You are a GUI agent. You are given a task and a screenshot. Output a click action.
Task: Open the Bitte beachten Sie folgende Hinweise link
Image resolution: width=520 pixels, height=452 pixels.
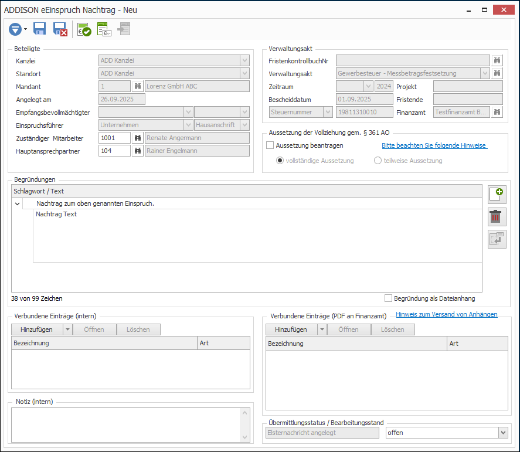(x=434, y=145)
